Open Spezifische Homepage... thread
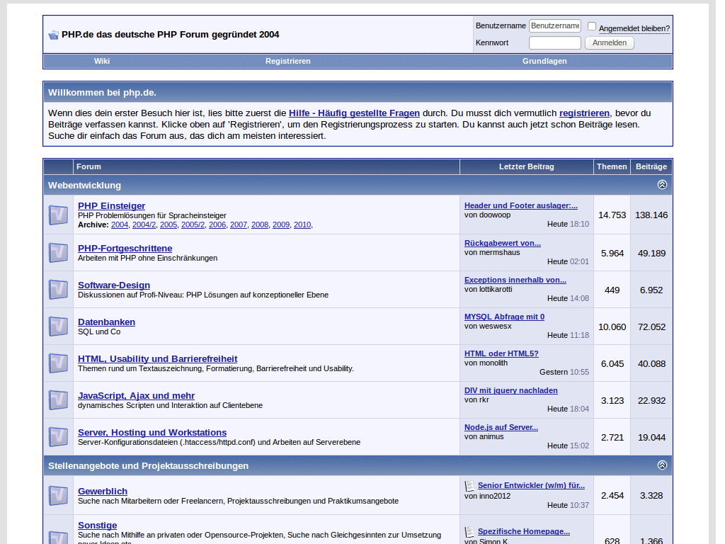Viewport: 725px width, 544px height. [x=523, y=531]
